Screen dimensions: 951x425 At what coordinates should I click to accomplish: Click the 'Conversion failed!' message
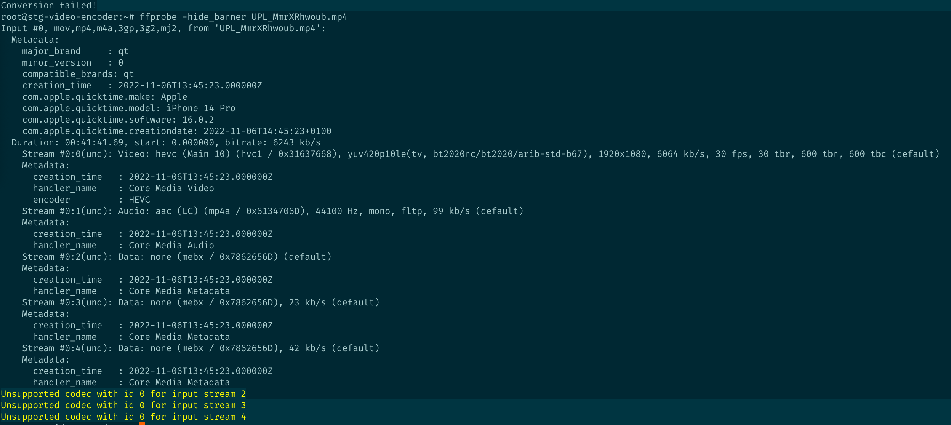[48, 5]
